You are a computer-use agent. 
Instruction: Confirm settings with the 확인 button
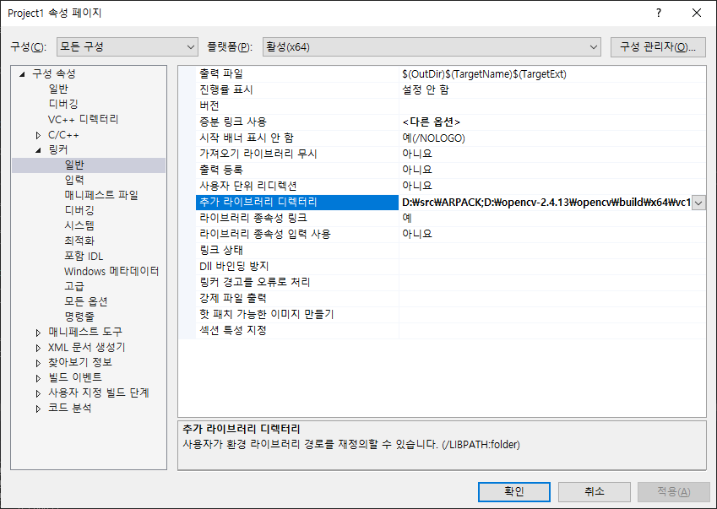coord(513,491)
